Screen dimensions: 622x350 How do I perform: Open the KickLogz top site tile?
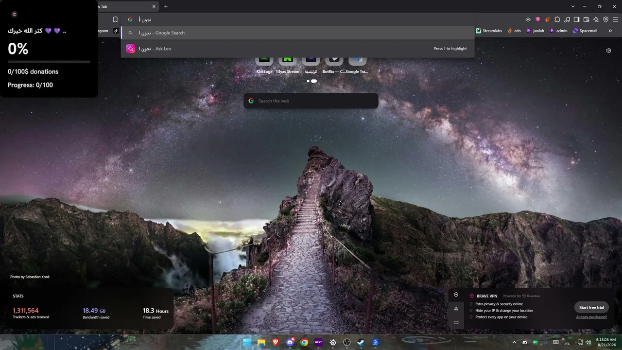pos(264,64)
